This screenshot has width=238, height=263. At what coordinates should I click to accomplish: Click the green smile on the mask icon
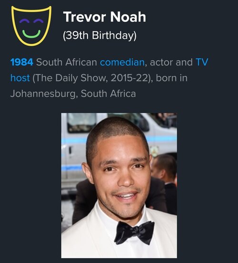click(x=31, y=34)
